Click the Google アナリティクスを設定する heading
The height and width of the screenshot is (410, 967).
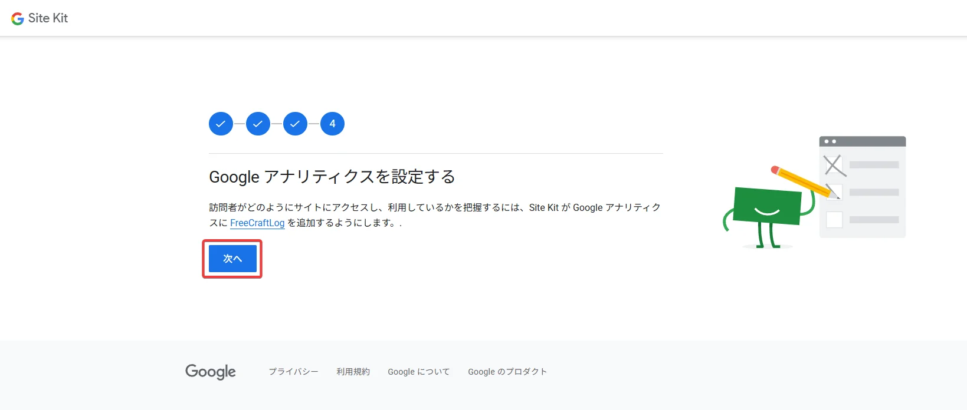(x=332, y=177)
